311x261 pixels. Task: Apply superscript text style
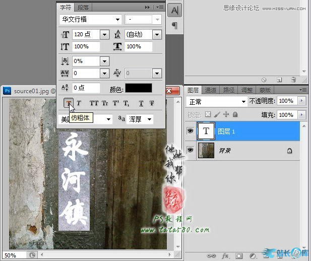(x=115, y=103)
